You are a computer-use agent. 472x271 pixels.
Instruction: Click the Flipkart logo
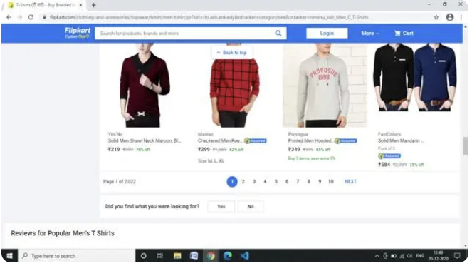78,33
